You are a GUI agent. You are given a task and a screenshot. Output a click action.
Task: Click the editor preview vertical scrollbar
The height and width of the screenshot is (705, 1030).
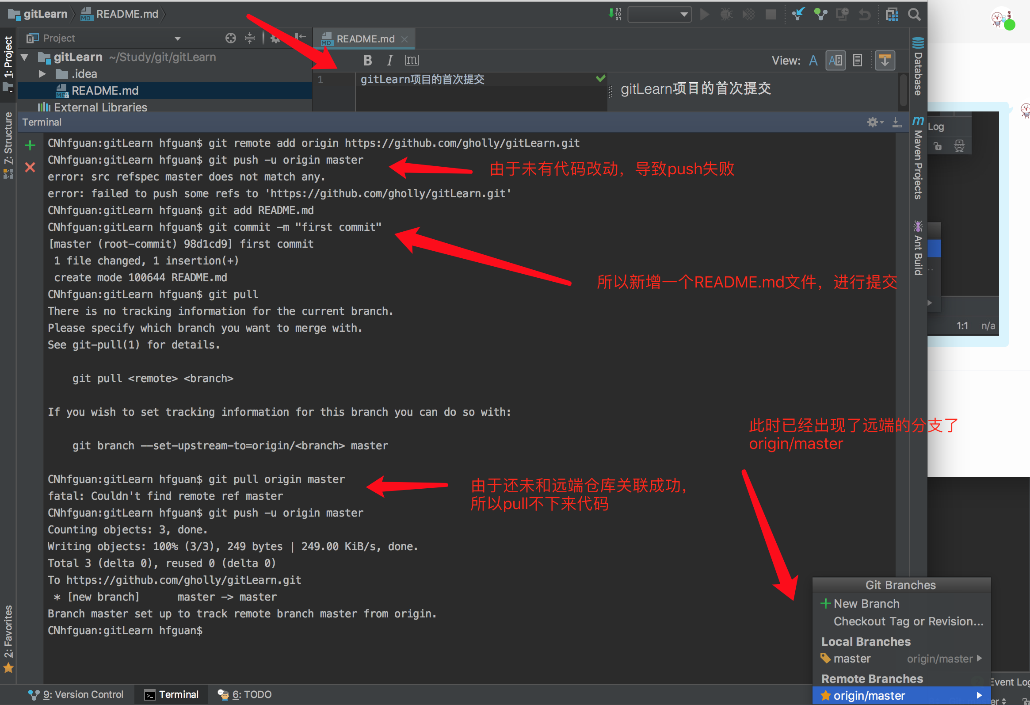click(x=903, y=91)
